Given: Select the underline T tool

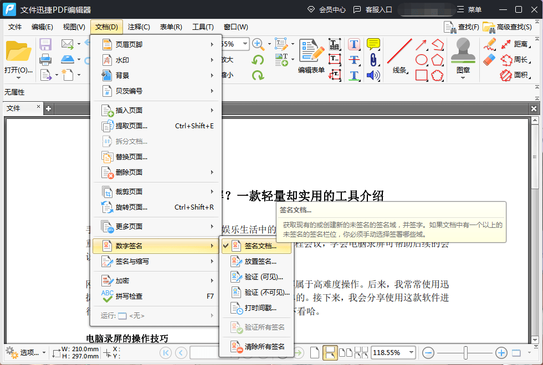Looking at the screenshot, I should click(354, 75).
